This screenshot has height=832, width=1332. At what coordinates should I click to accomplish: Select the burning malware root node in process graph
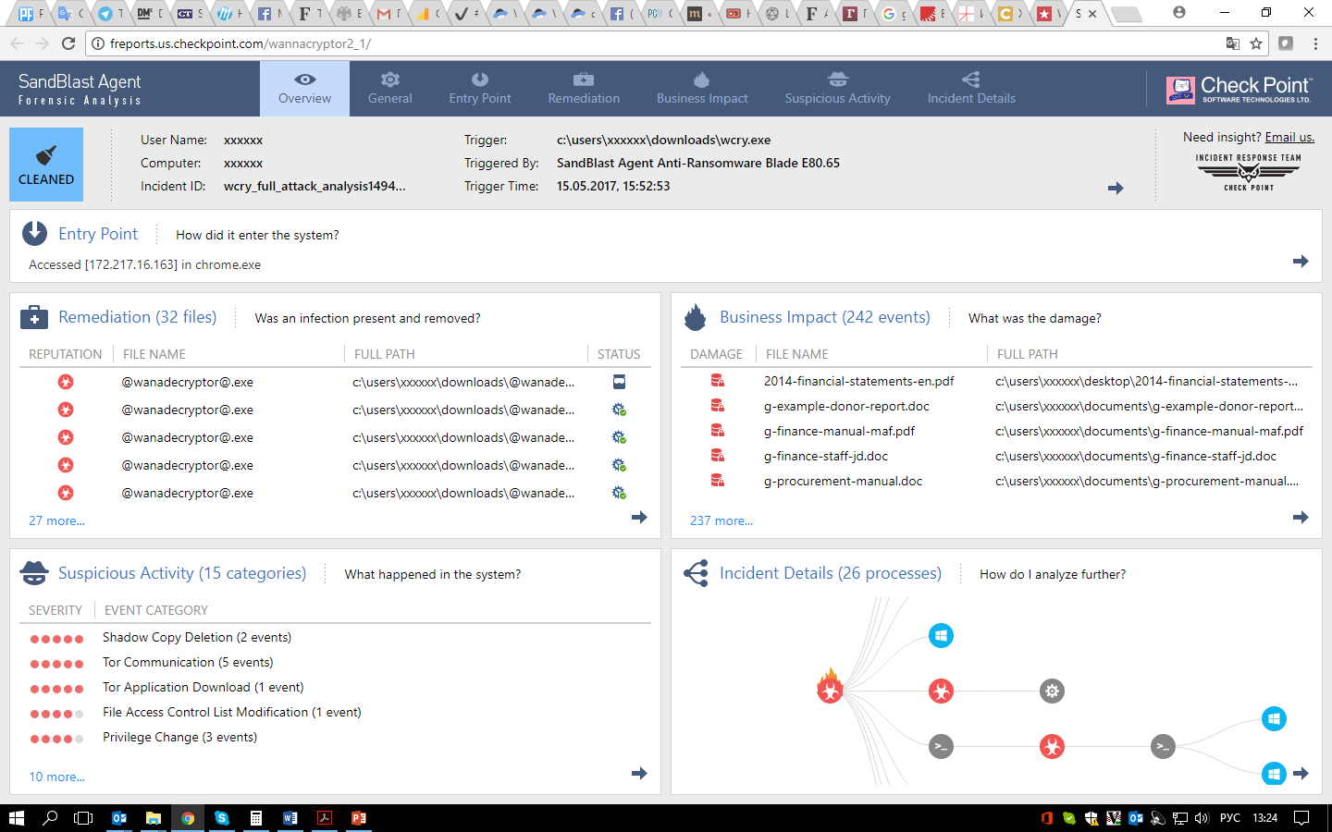830,689
